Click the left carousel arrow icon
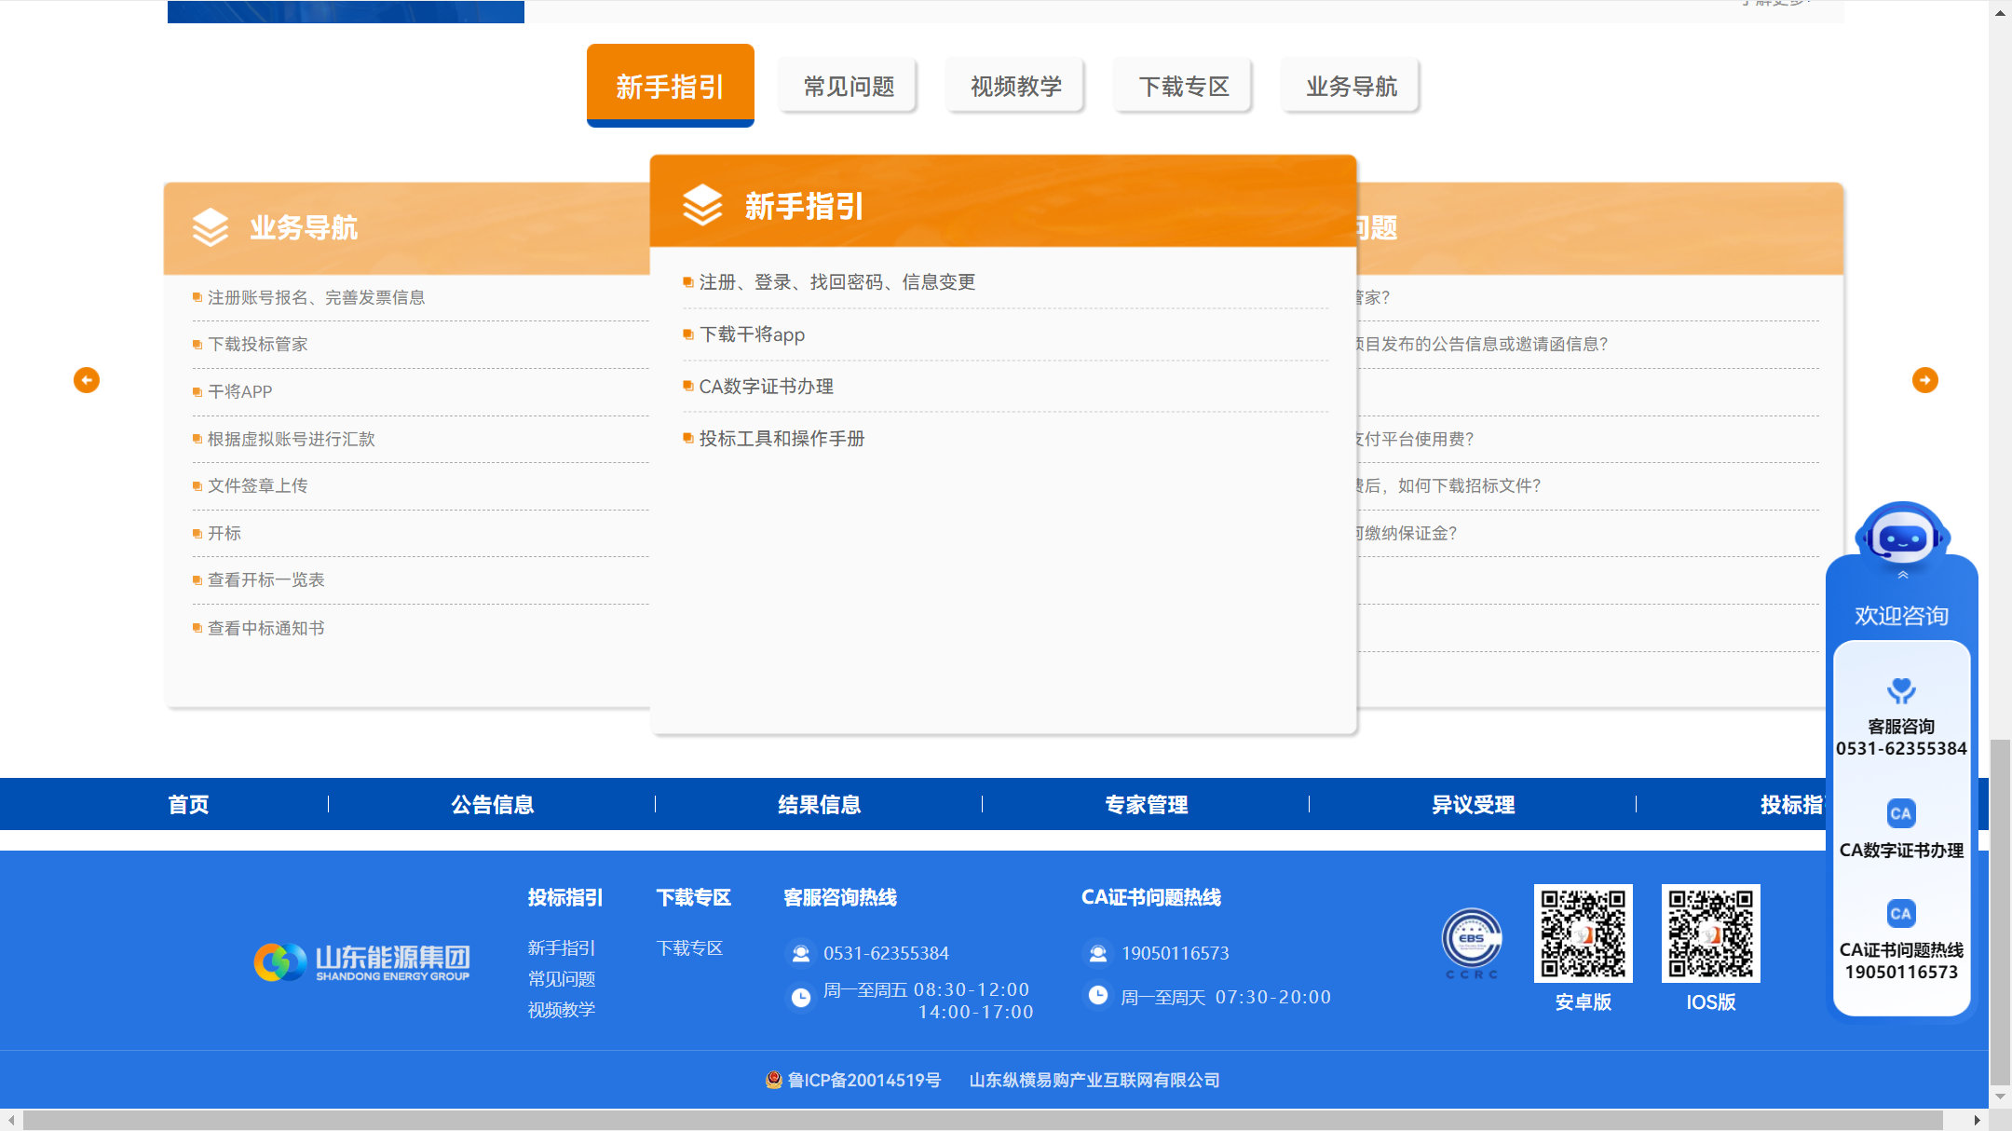This screenshot has height=1131, width=2012. [87, 380]
